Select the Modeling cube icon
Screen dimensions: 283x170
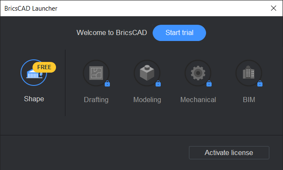pos(147,73)
